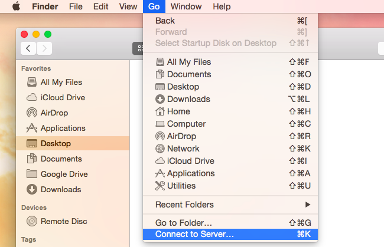Open the Edit menu
The width and height of the screenshot is (384, 247).
point(100,6)
